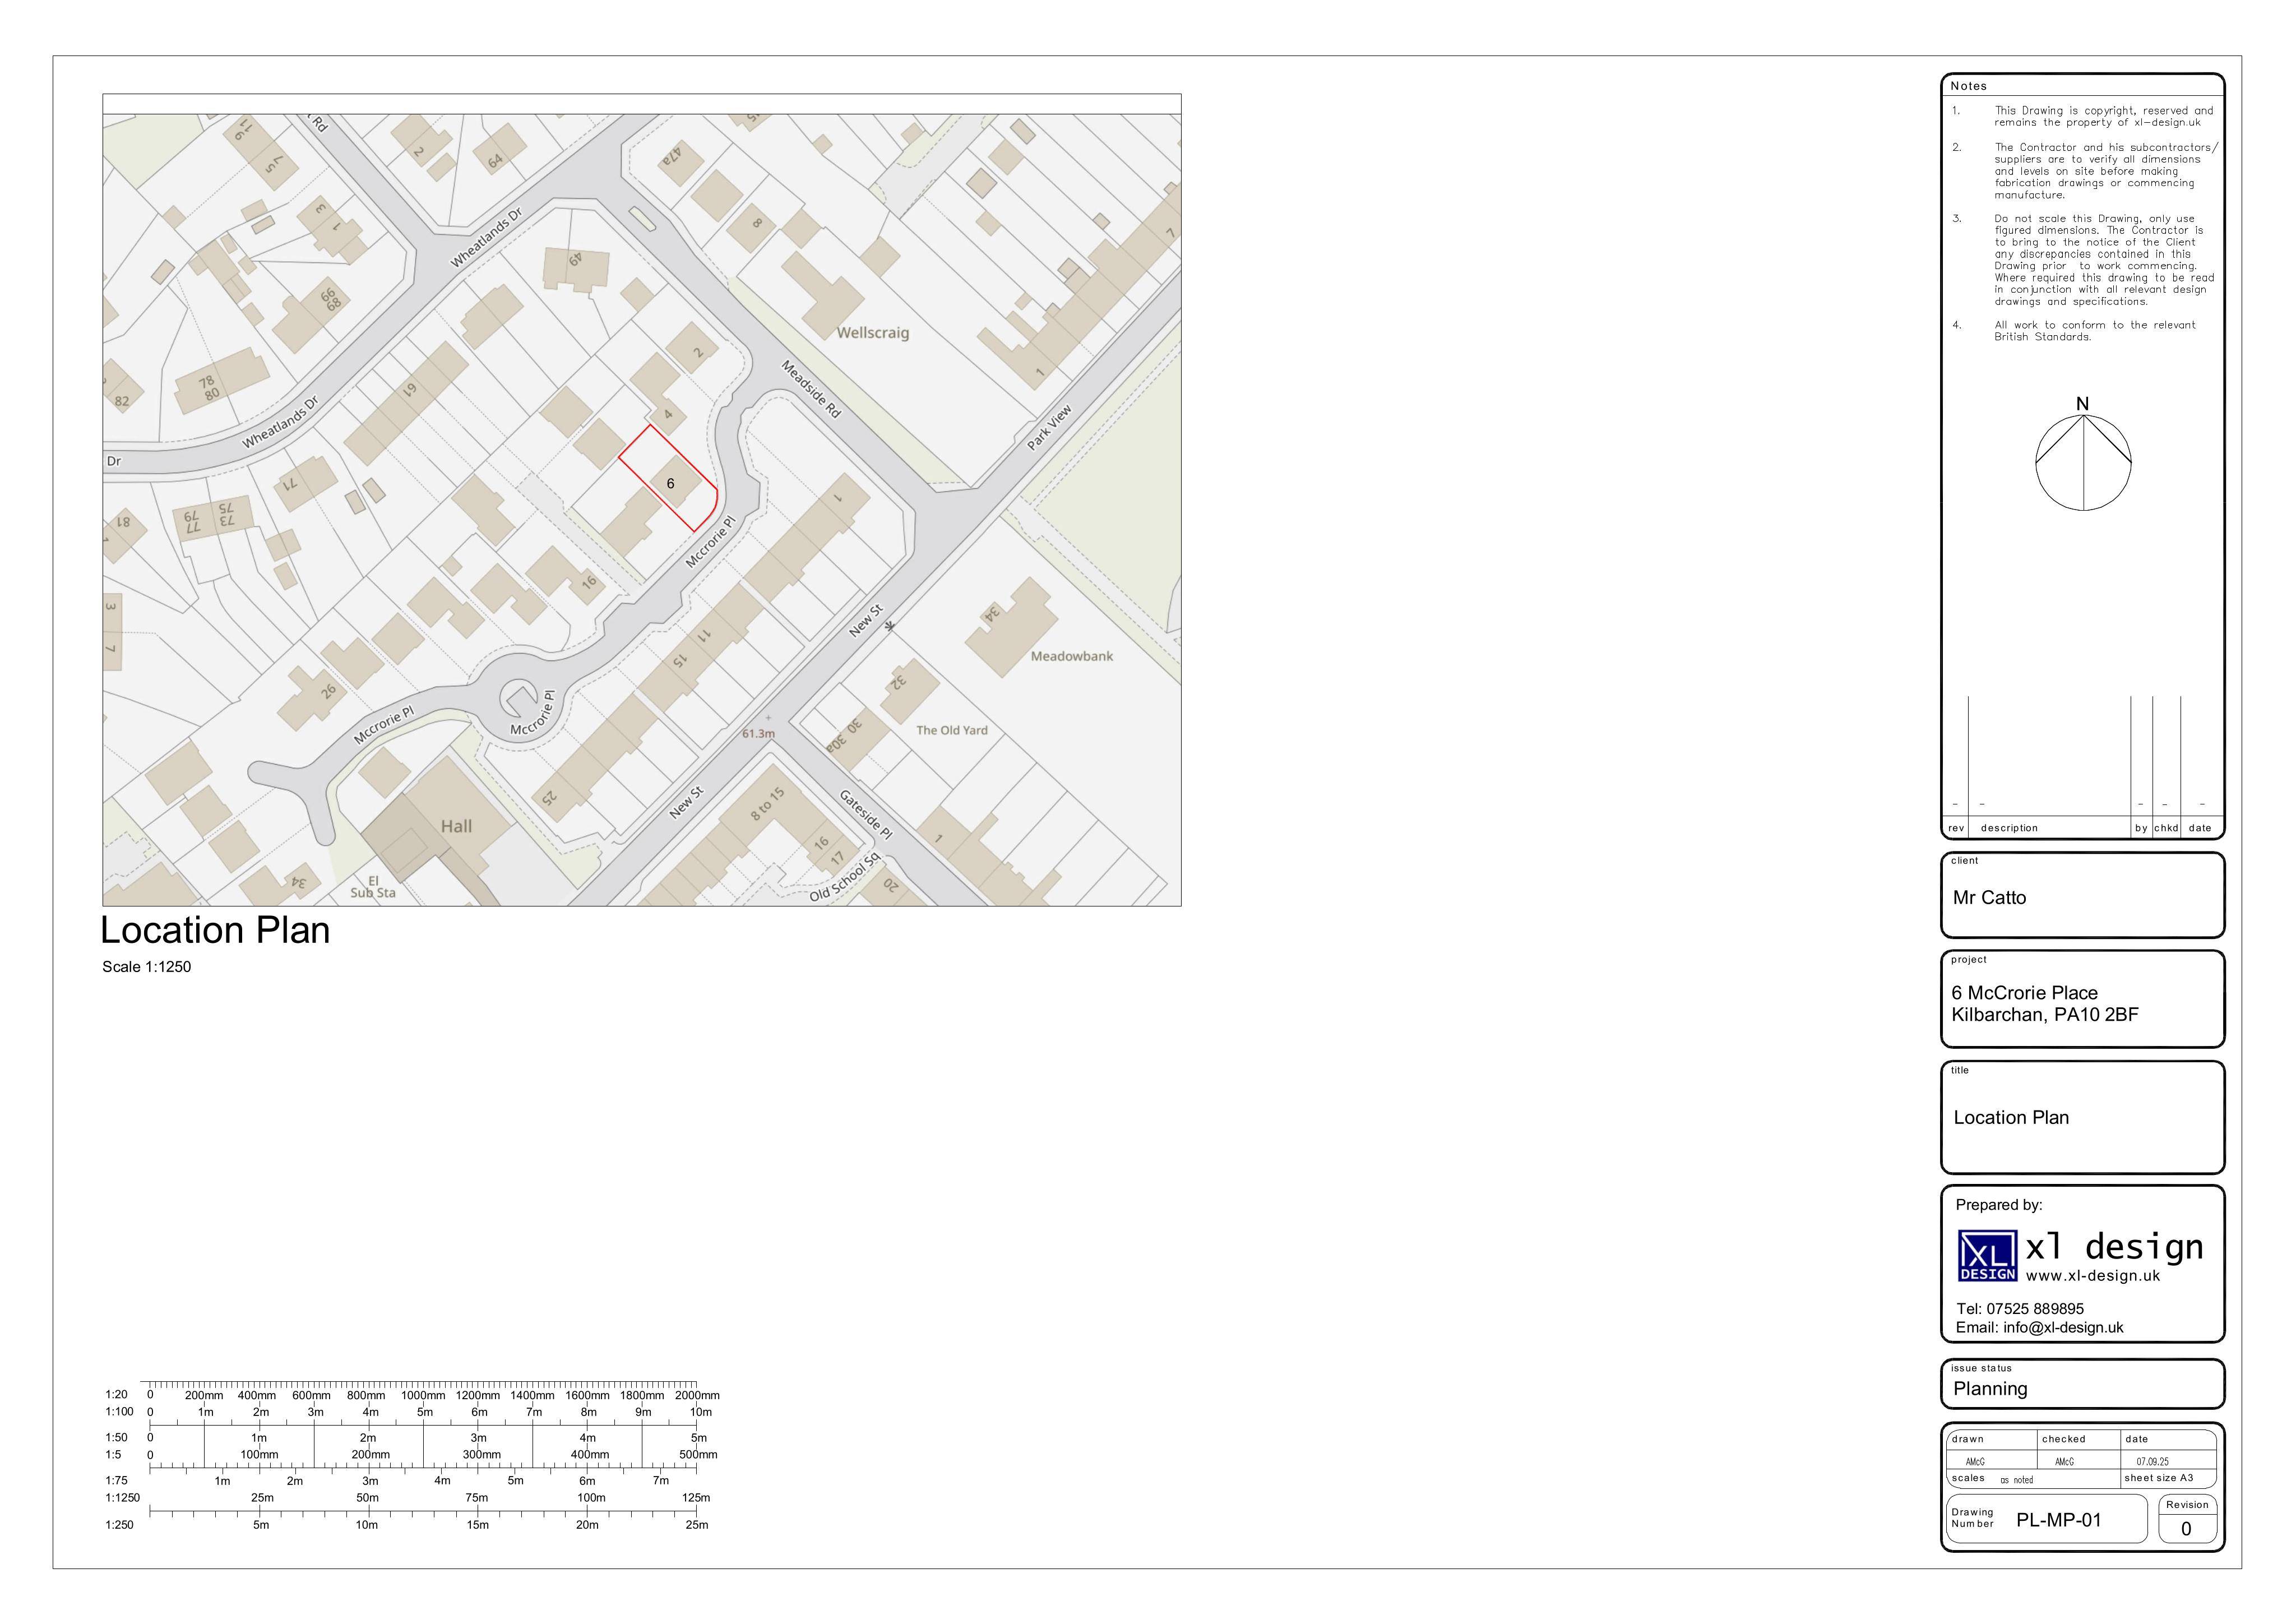Click the '2000mm' scale bar marking
The height and width of the screenshot is (1624, 2296).
pos(697,1395)
